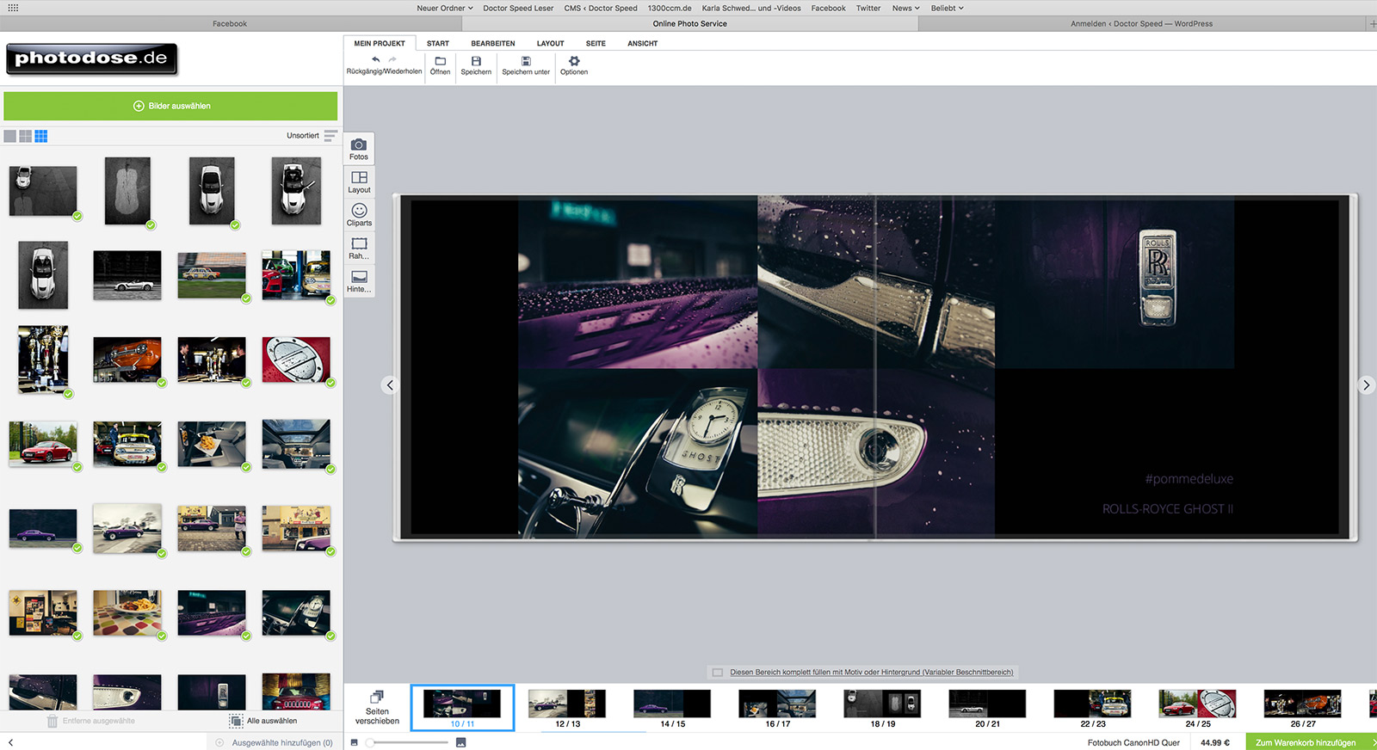Click the sort order lines icon

(x=330, y=135)
